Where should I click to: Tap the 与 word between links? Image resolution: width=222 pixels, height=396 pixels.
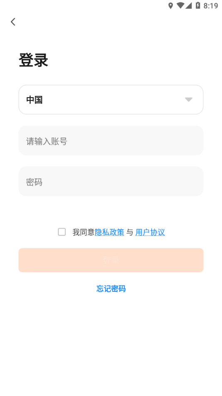point(130,232)
